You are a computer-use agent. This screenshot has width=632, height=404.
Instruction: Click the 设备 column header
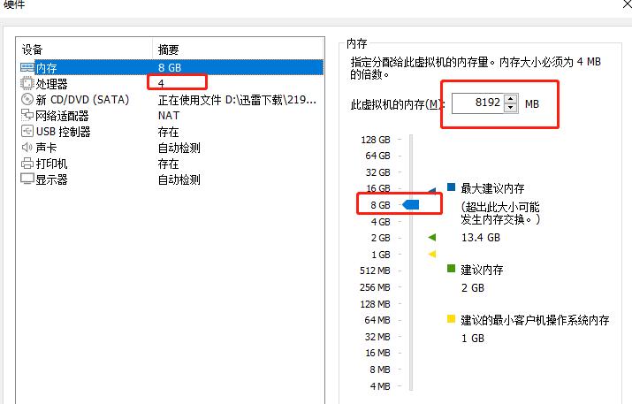pyautogui.click(x=32, y=50)
